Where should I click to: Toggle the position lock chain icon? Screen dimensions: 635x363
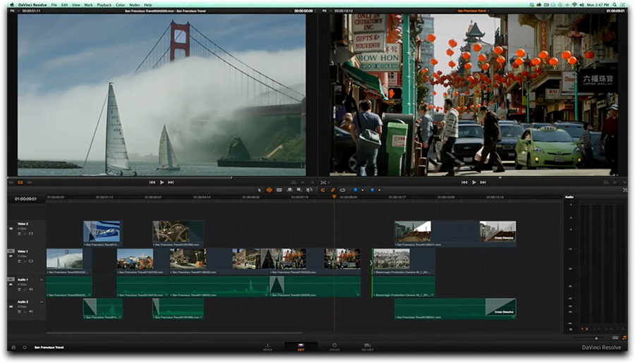point(343,190)
